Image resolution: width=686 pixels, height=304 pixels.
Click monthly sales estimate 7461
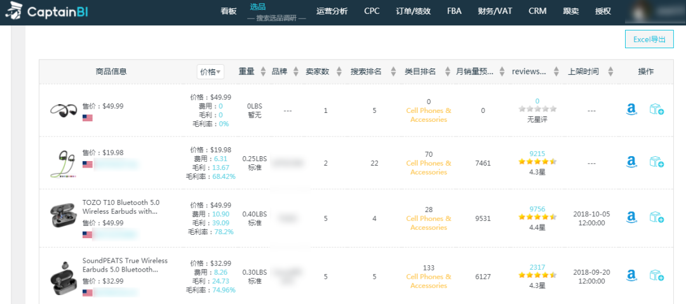point(483,163)
